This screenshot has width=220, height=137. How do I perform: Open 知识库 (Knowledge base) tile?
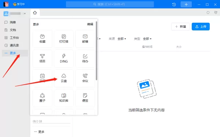pyautogui.click(x=64, y=98)
